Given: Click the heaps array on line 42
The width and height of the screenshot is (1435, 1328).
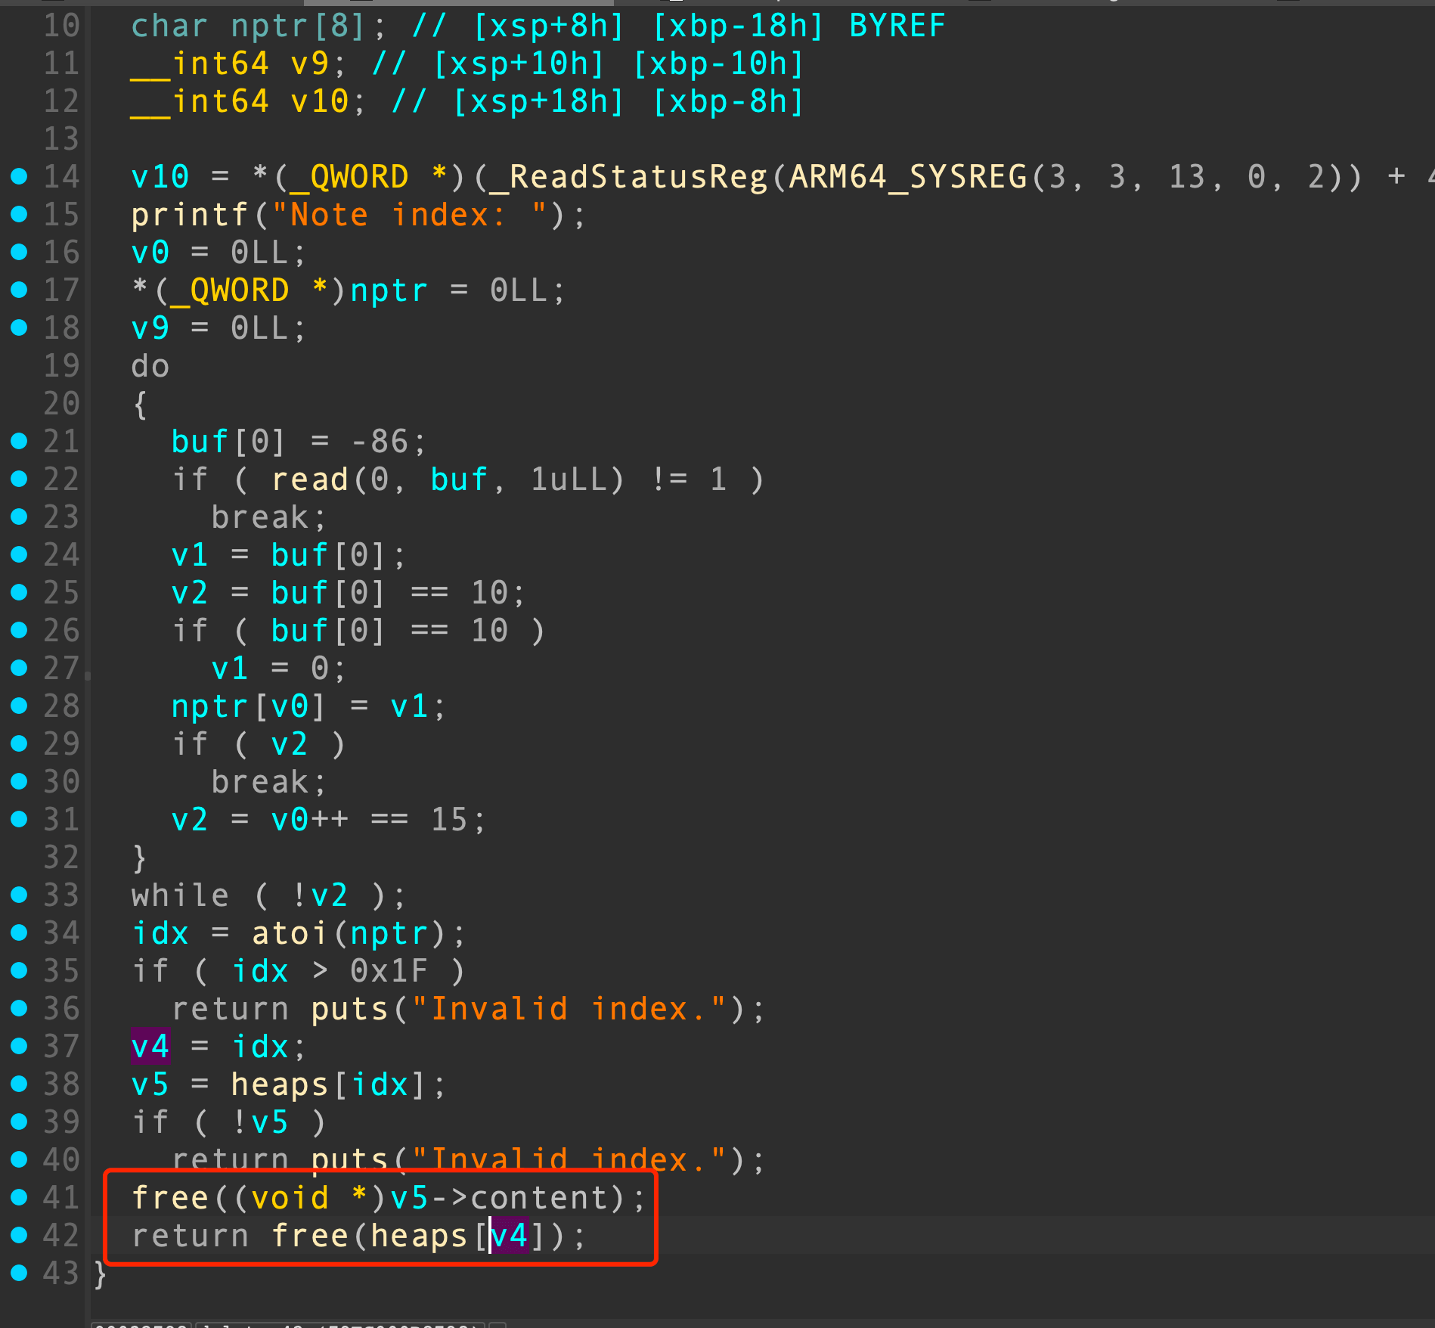Looking at the screenshot, I should click(x=420, y=1236).
